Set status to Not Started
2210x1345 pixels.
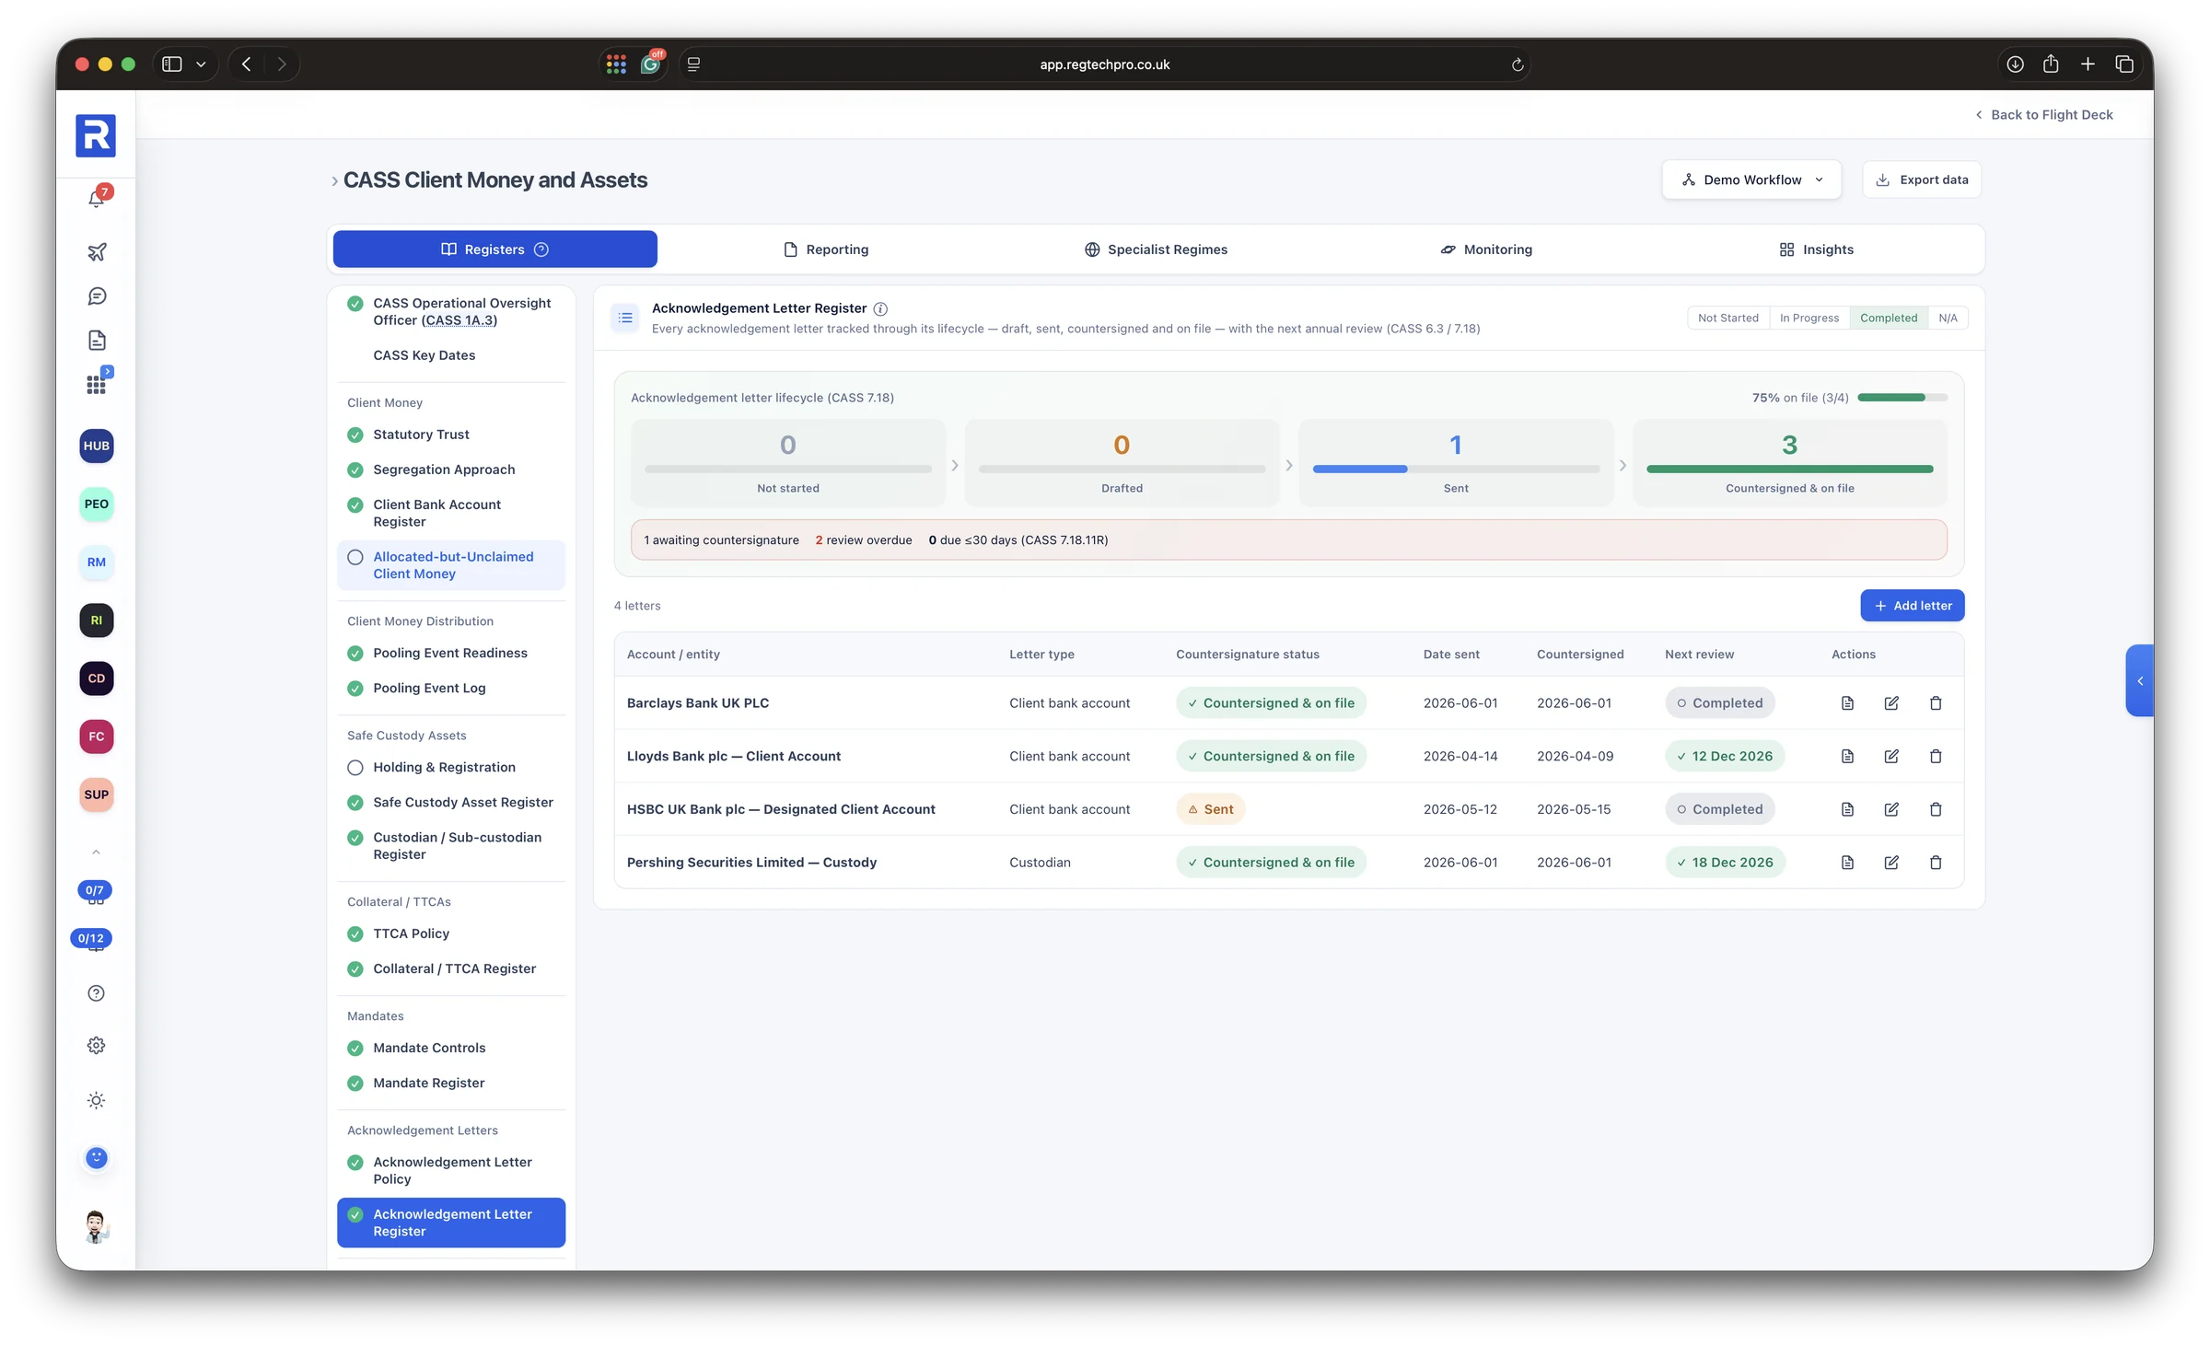point(1727,318)
